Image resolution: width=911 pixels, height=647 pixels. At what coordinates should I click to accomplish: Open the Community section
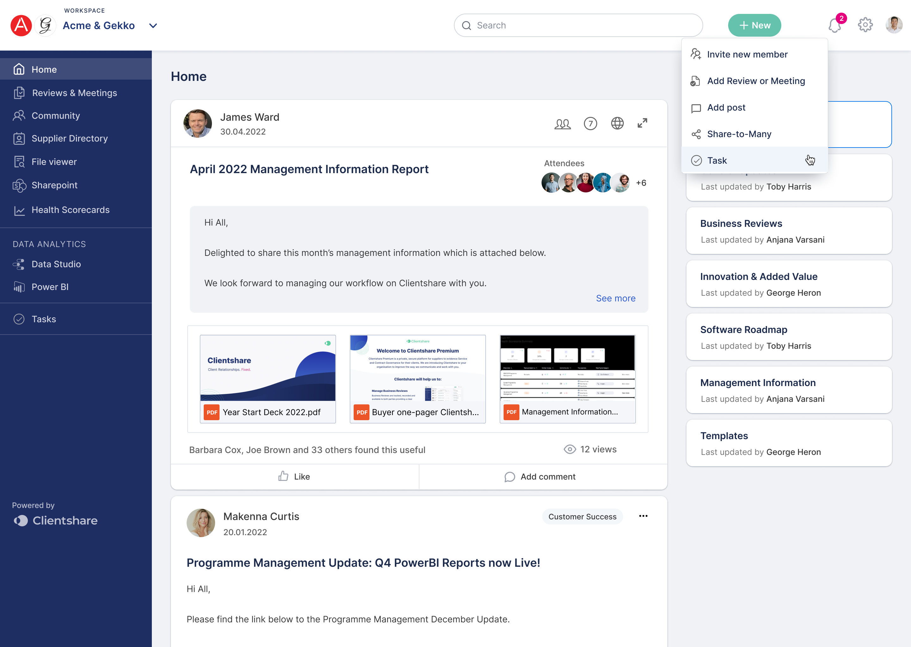pos(56,116)
